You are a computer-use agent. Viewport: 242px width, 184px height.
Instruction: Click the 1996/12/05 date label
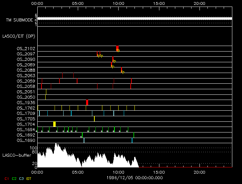coord(134,177)
